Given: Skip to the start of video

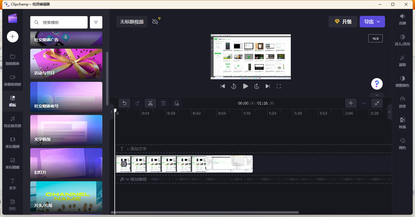Looking at the screenshot, I should tap(223, 86).
